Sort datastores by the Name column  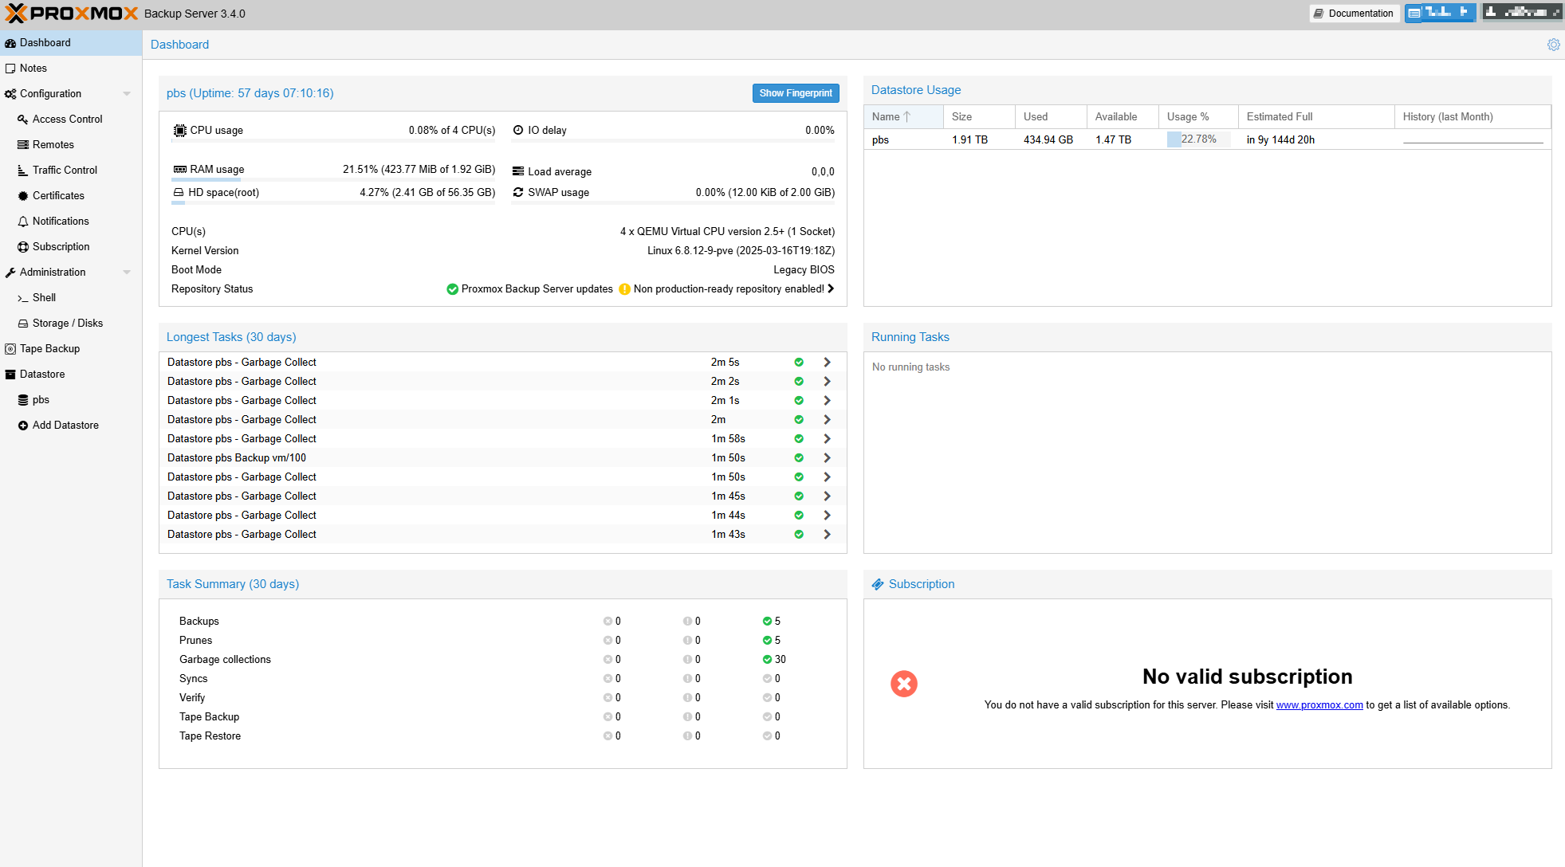[887, 117]
